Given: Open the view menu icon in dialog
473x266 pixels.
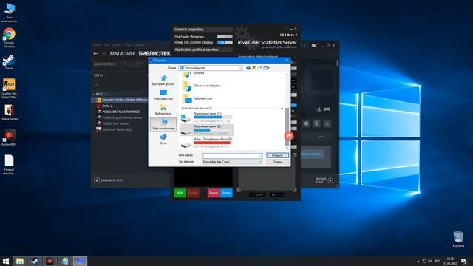Looking at the screenshot, I should (x=266, y=68).
